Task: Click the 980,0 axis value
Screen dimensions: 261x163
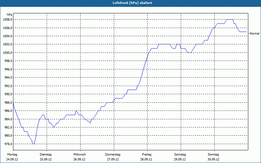Action: coord(8,136)
